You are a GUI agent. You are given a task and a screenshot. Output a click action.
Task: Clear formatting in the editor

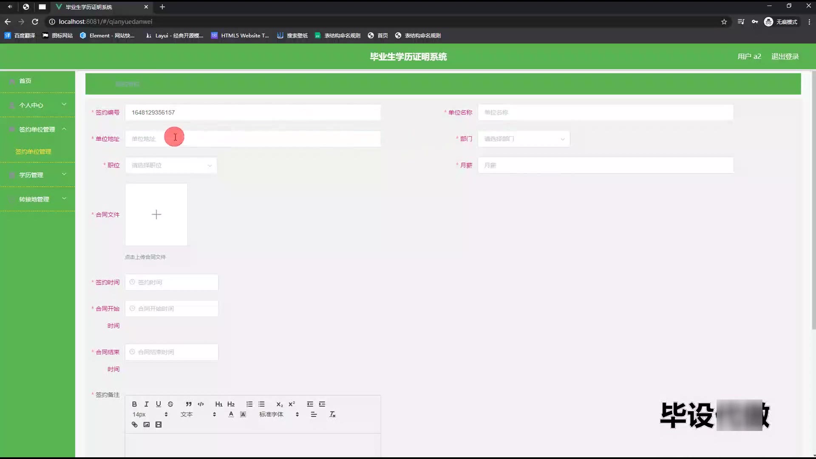[x=332, y=414]
